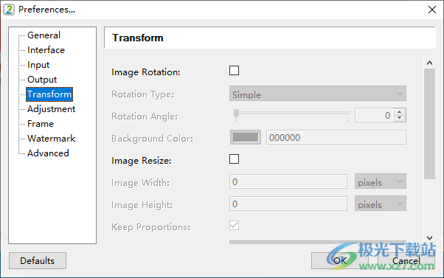The width and height of the screenshot is (444, 278).
Task: Open the Input settings page
Action: click(x=38, y=65)
